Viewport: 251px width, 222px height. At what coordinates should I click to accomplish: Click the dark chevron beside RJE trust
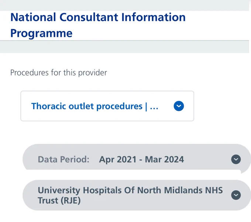[236, 195]
